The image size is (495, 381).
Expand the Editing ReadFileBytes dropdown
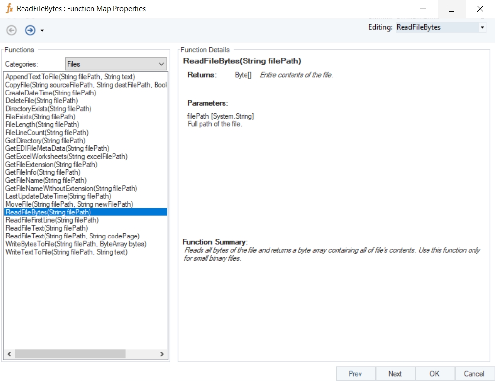[482, 28]
